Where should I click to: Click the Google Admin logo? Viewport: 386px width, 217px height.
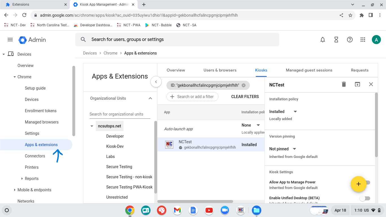(32, 40)
